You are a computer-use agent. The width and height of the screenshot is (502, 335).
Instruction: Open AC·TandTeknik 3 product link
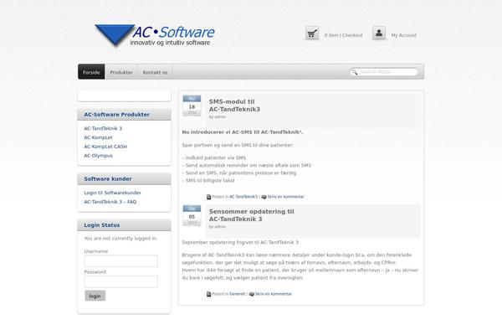click(x=103, y=128)
